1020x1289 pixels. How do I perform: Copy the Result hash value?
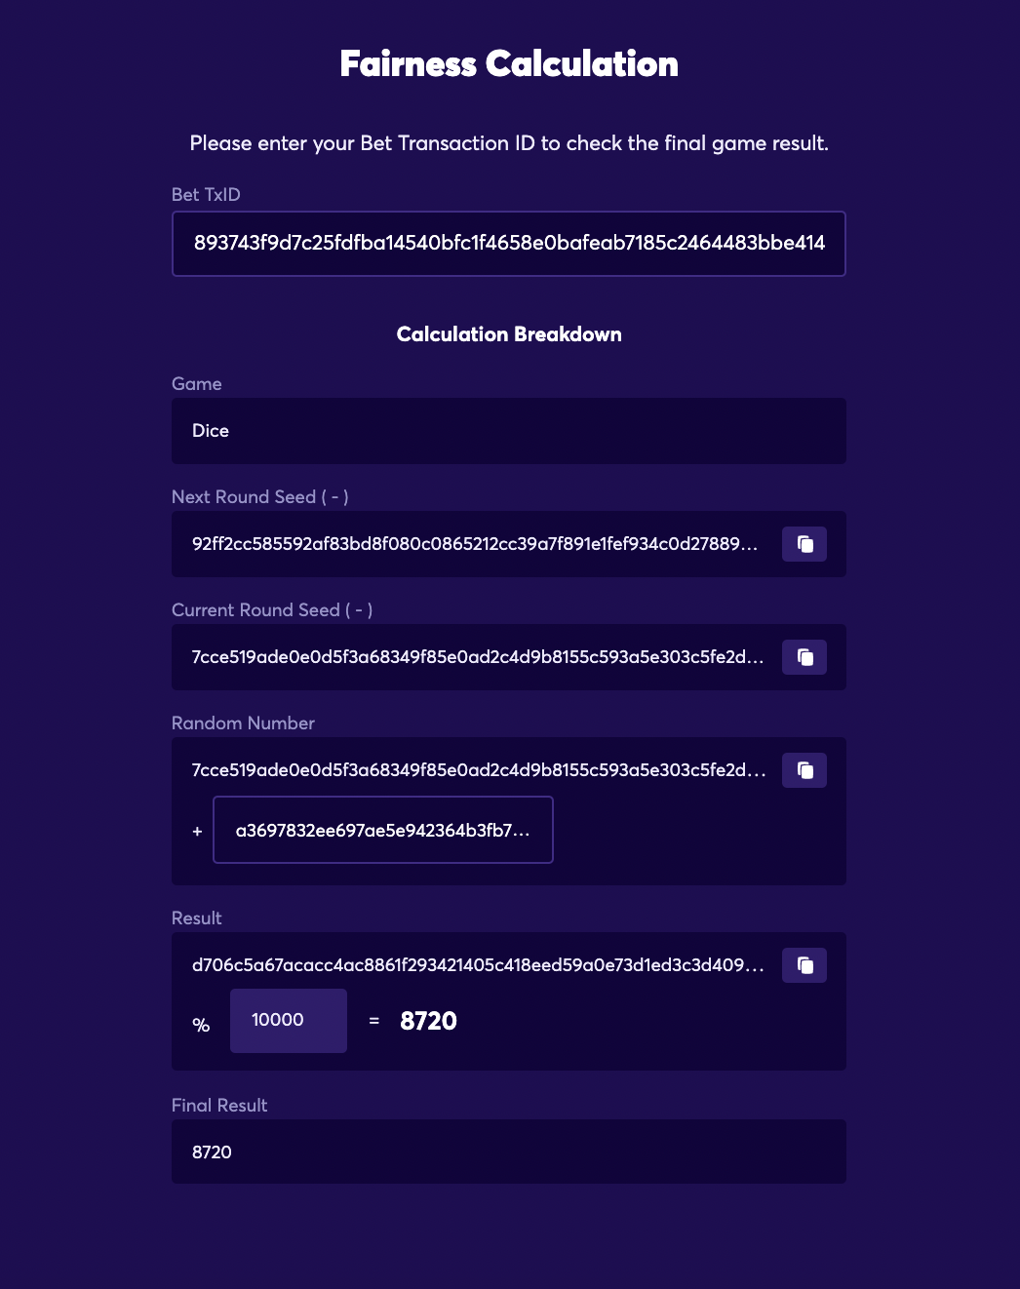(804, 965)
